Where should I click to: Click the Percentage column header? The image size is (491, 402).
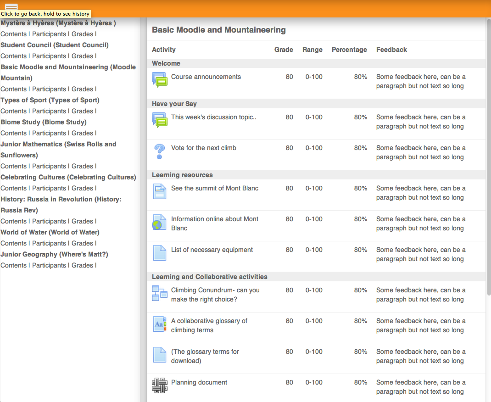tap(349, 50)
